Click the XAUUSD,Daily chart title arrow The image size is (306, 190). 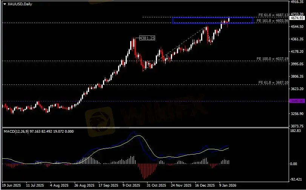tap(5, 4)
